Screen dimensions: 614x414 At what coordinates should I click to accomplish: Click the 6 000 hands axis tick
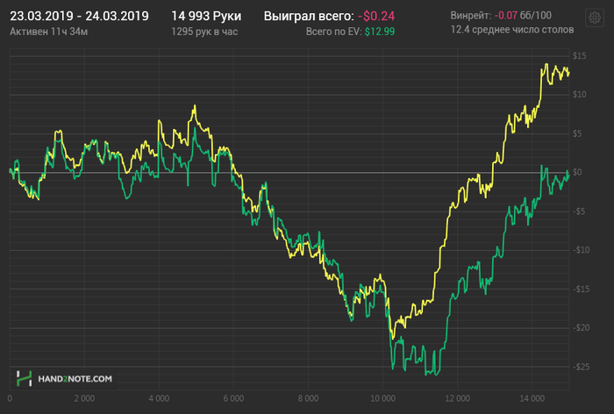tap(232, 397)
